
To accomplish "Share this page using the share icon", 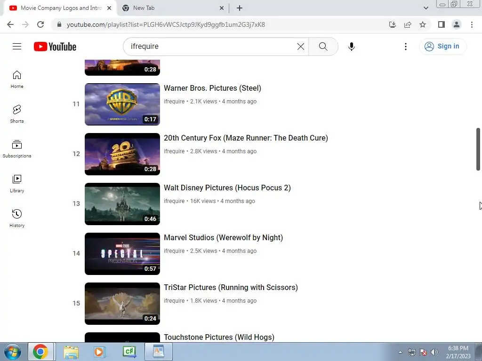I will pos(408,24).
